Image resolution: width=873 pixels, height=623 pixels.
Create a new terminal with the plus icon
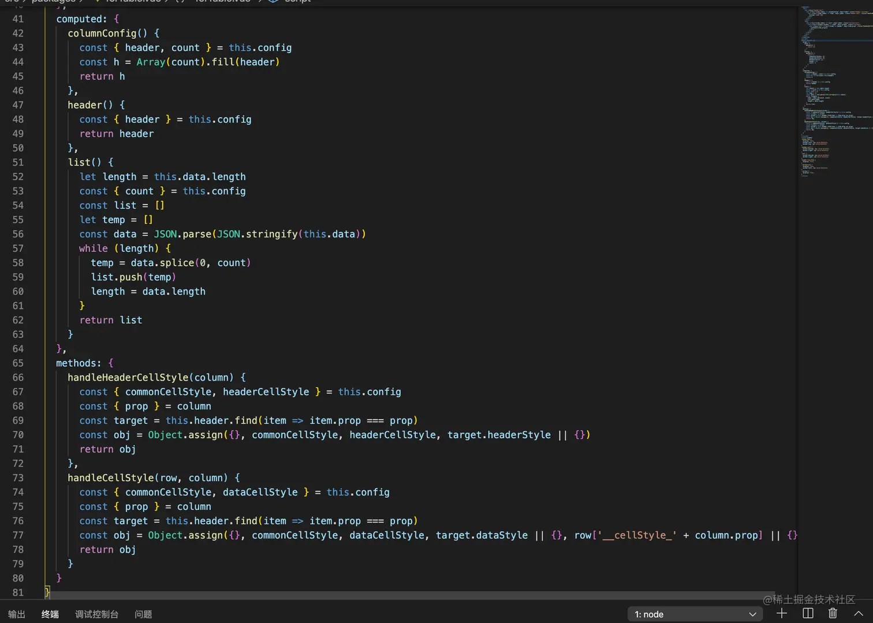tap(782, 613)
